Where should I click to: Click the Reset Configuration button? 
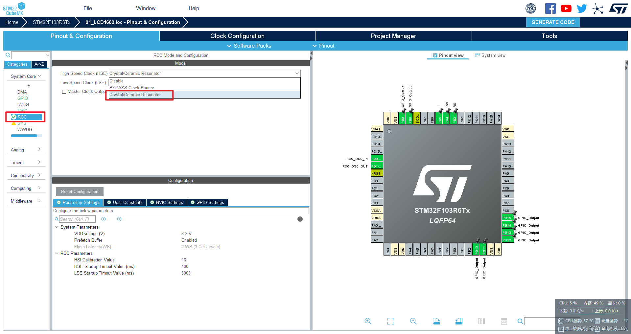click(80, 191)
